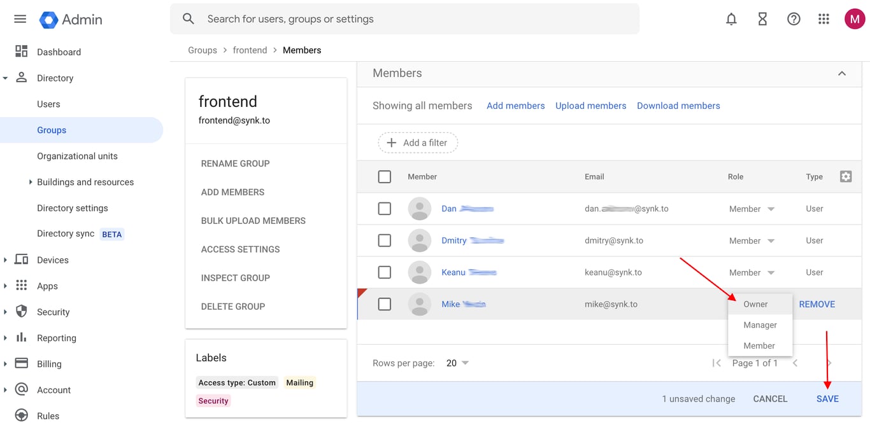Click the M account avatar
Screen dimensions: 870x425
point(854,19)
